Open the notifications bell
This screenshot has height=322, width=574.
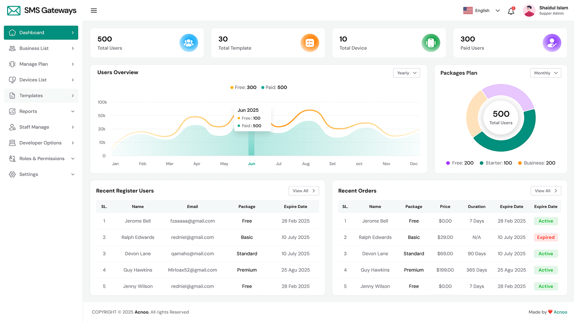pyautogui.click(x=511, y=11)
